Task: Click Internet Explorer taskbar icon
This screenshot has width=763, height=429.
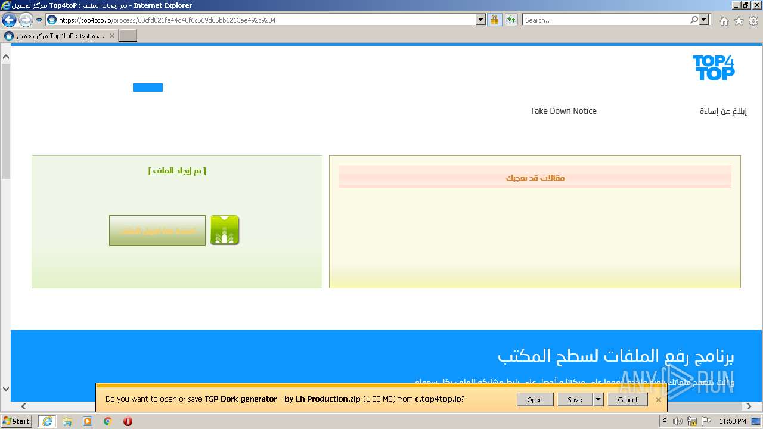Action: (x=47, y=421)
